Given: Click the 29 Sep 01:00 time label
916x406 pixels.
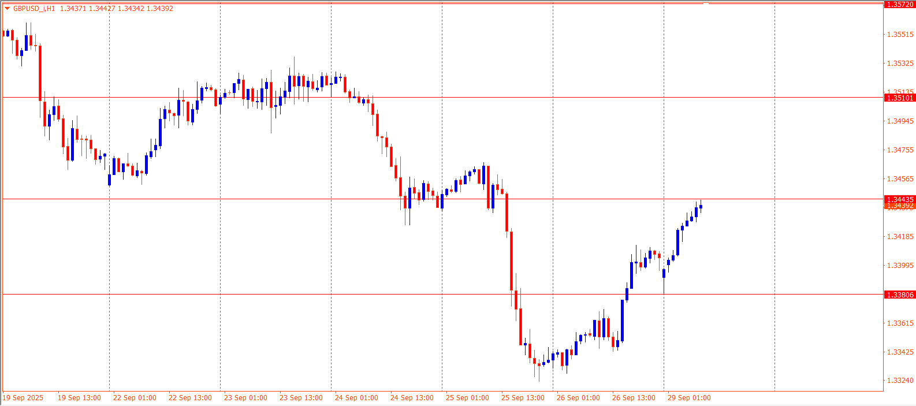Looking at the screenshot, I should click(x=689, y=398).
